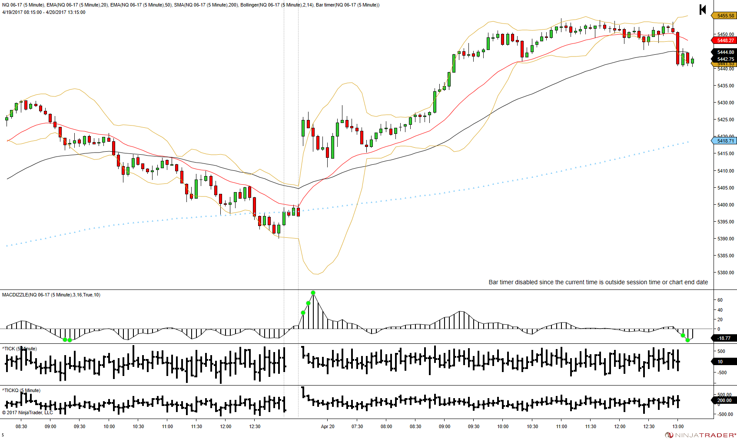Viewport: 737px width, 439px height.
Task: Click the 5430.00 price axis label
Action: (x=726, y=103)
